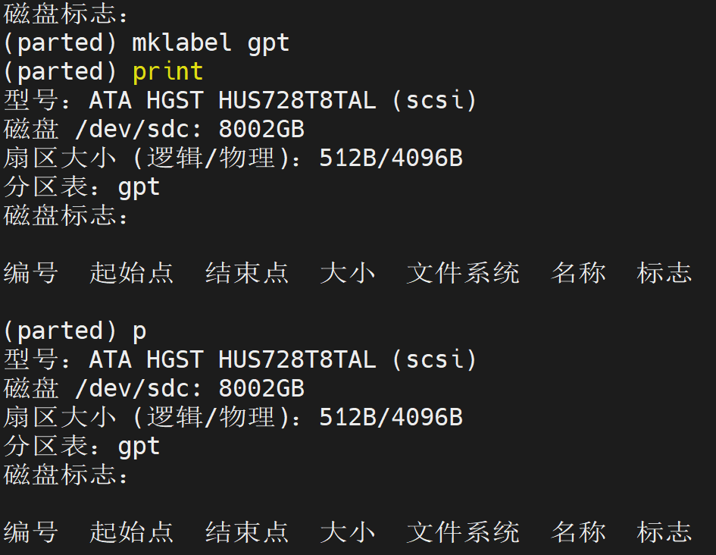Click '起始点' header in print output table
716x555 pixels.
click(x=132, y=273)
